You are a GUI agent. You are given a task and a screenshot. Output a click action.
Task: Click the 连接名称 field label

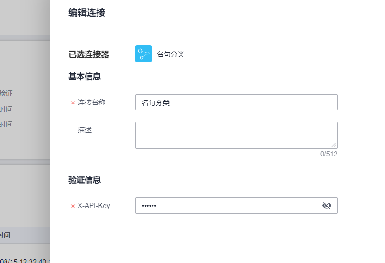coord(92,102)
